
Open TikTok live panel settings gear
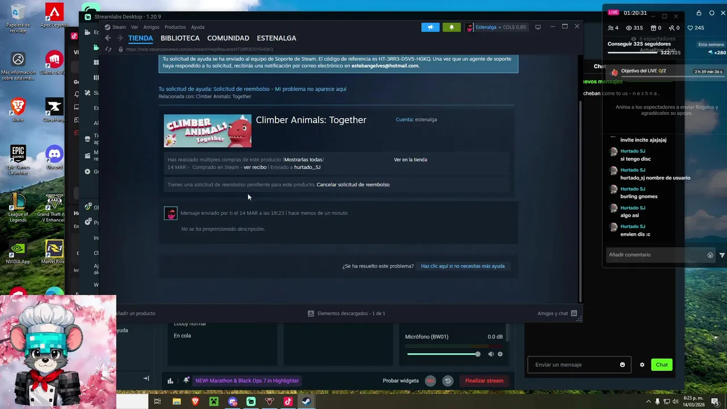tap(713, 12)
